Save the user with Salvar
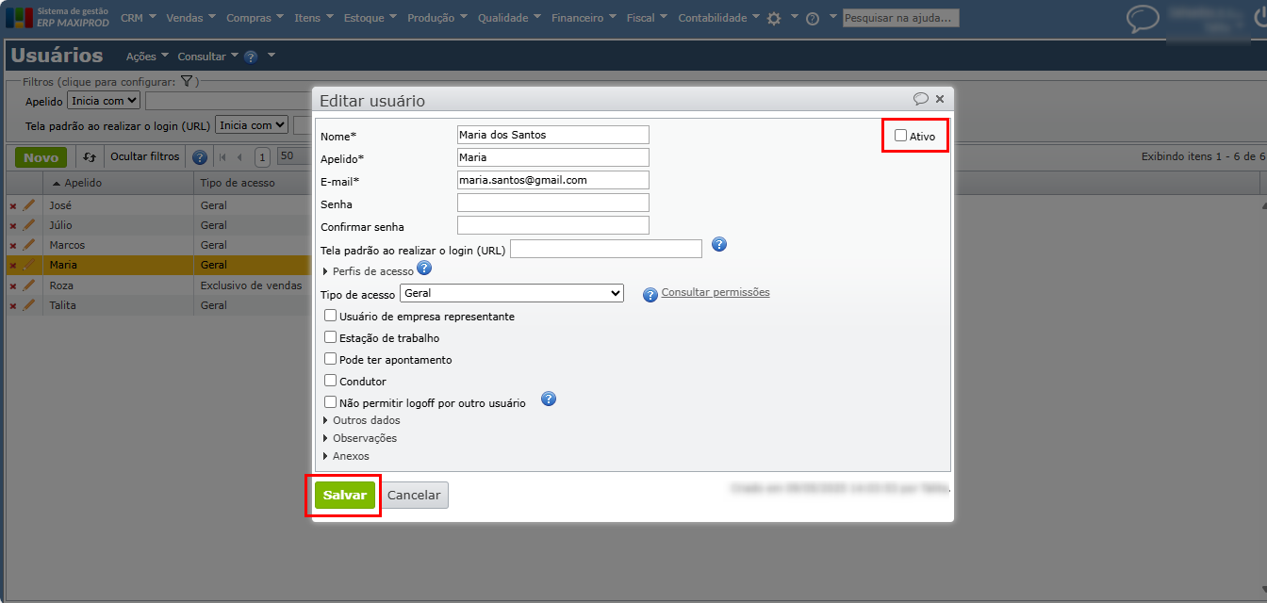Screen dimensions: 1267x603 pos(344,495)
